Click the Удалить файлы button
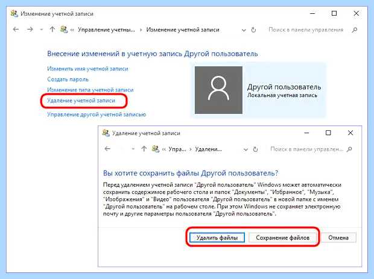Screen dimensions: 374x279 pyautogui.click(x=217, y=237)
